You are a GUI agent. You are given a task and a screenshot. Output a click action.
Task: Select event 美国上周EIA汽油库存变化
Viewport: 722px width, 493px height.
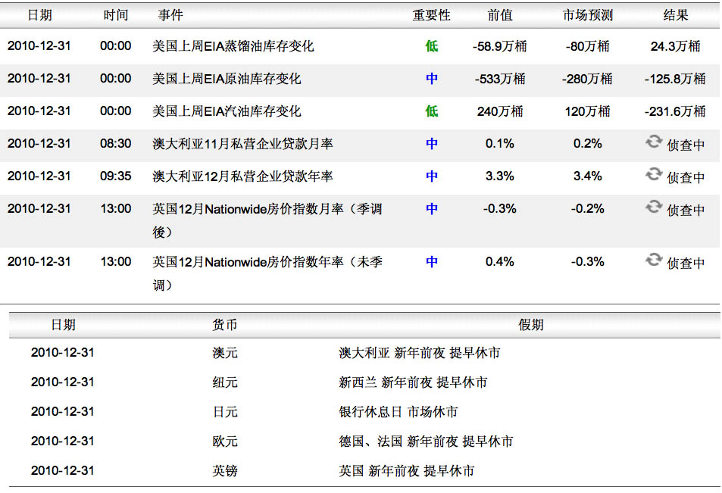click(x=227, y=111)
